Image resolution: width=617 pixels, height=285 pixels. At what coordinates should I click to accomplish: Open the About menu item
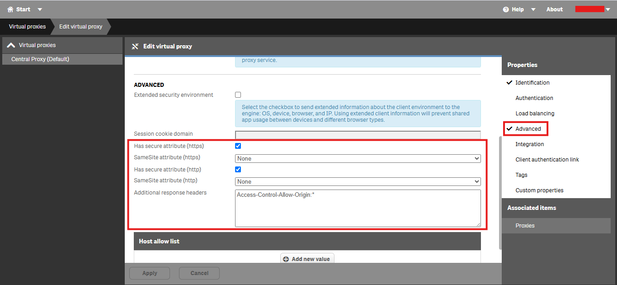pyautogui.click(x=554, y=9)
